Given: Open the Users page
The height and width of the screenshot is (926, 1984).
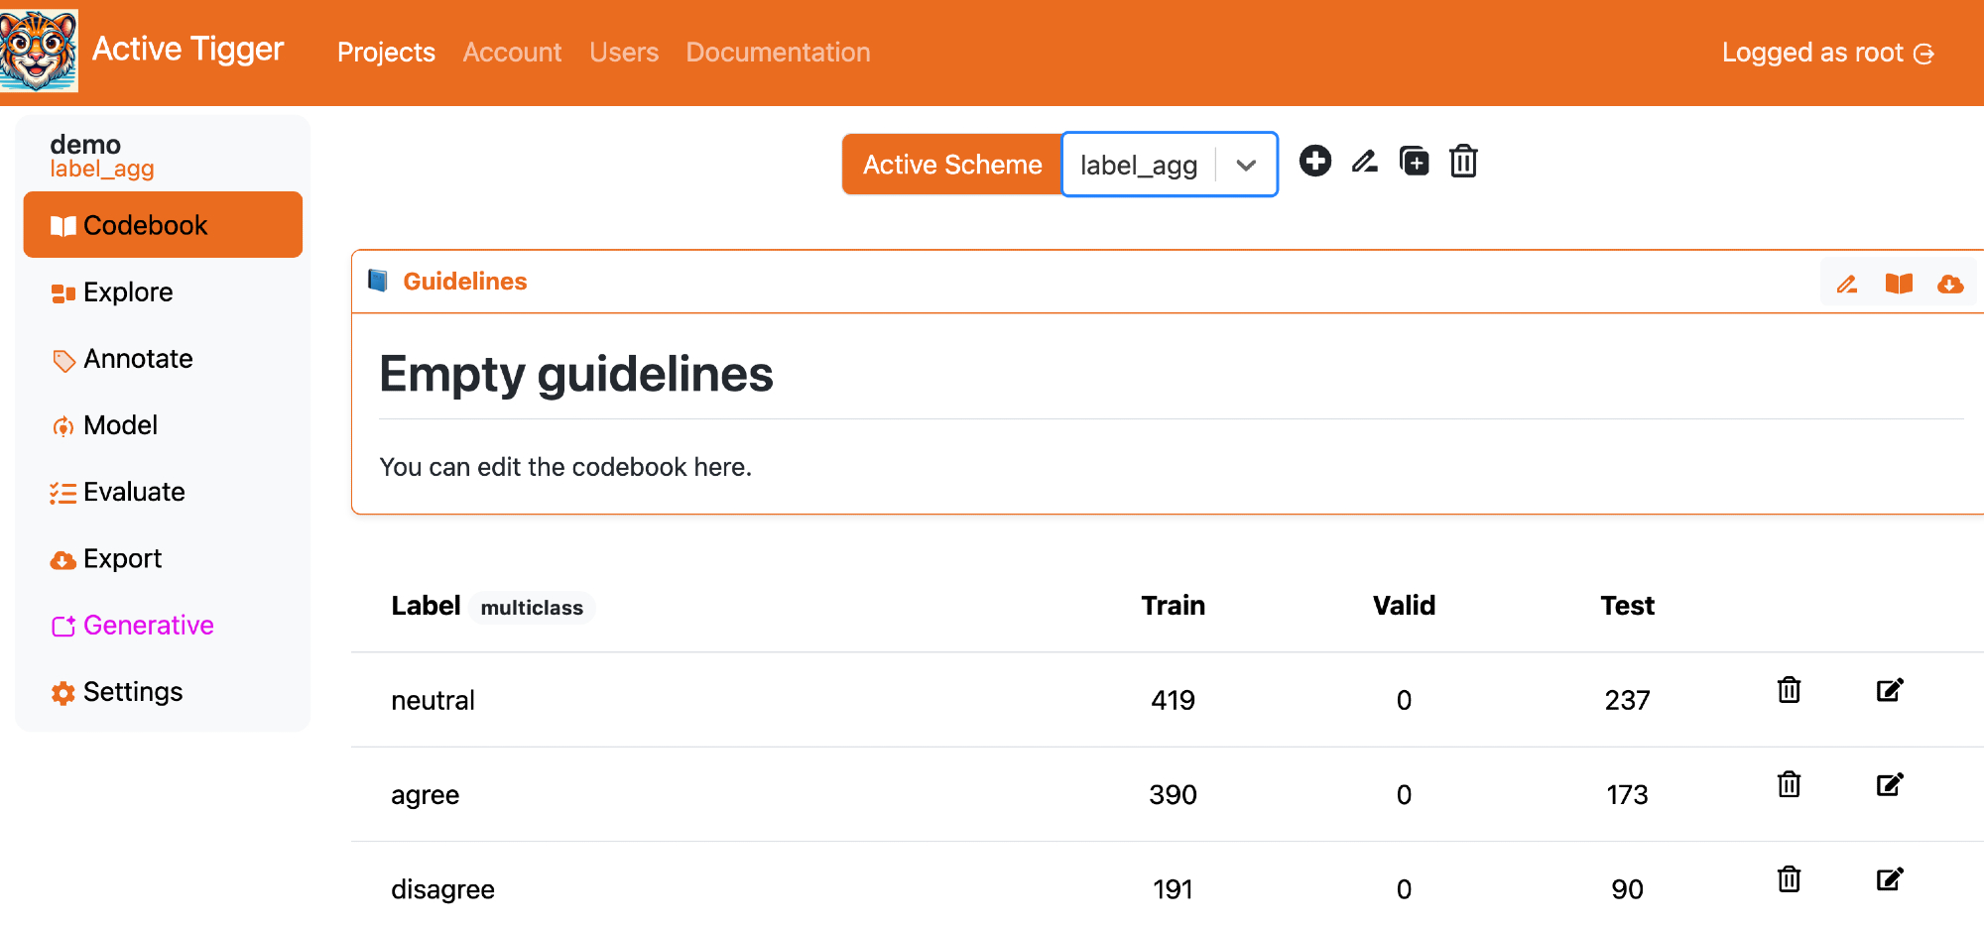Looking at the screenshot, I should tap(623, 53).
